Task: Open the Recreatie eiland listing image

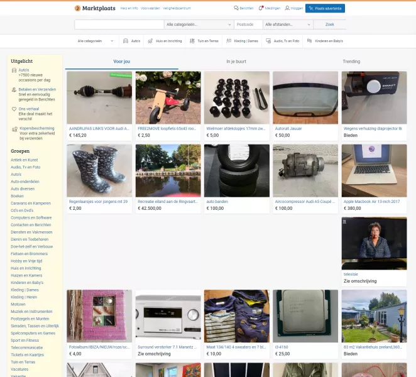Action: coord(168,170)
